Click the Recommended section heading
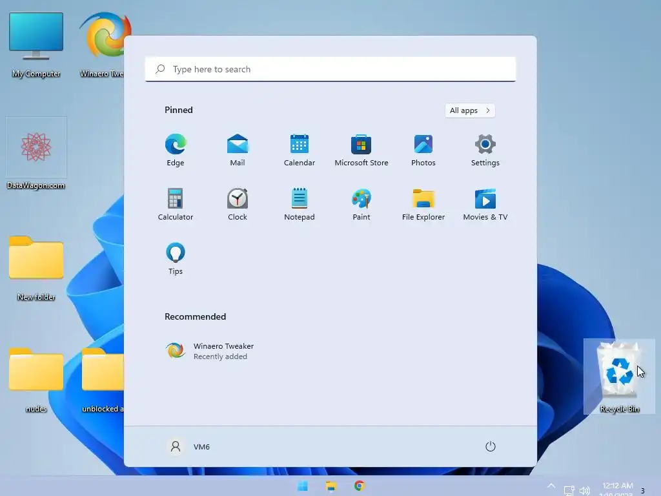This screenshot has width=661, height=496. pos(195,316)
